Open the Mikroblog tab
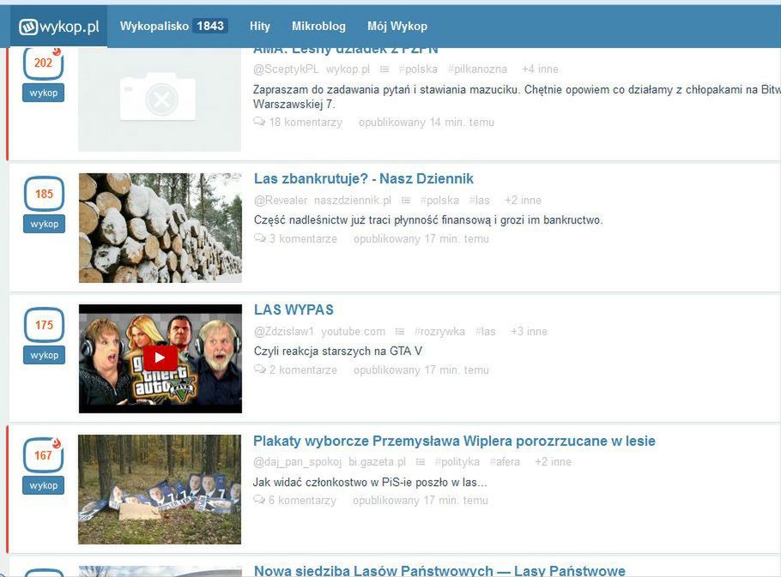Screen dimensions: 781x577 318,27
